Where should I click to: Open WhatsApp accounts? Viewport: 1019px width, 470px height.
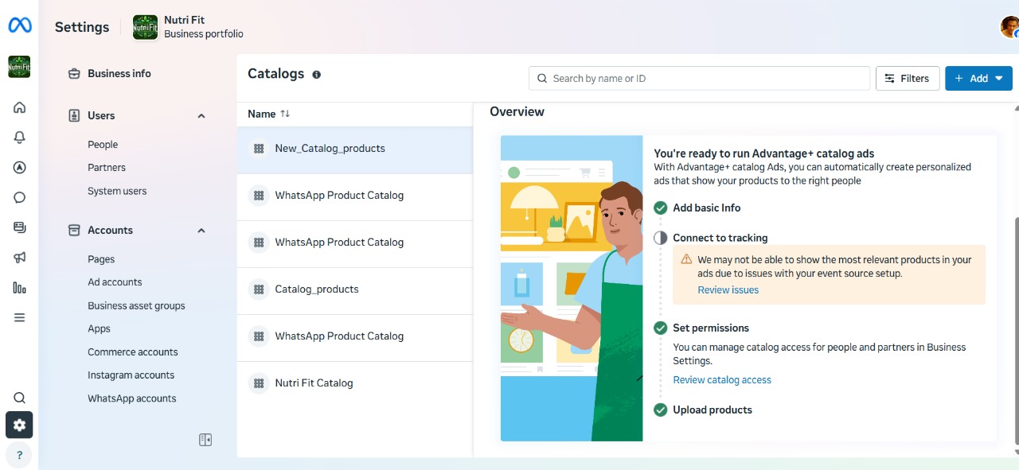point(132,398)
